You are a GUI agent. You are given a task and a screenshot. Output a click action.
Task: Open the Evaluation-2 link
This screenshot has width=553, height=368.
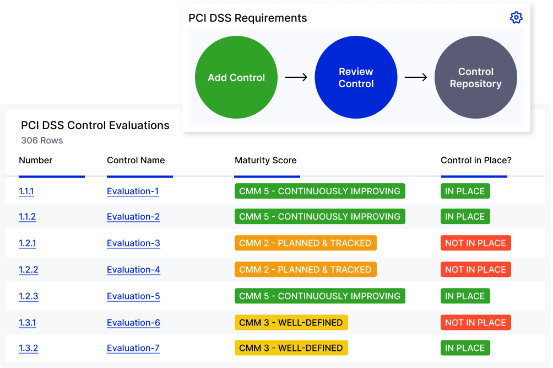pos(133,216)
